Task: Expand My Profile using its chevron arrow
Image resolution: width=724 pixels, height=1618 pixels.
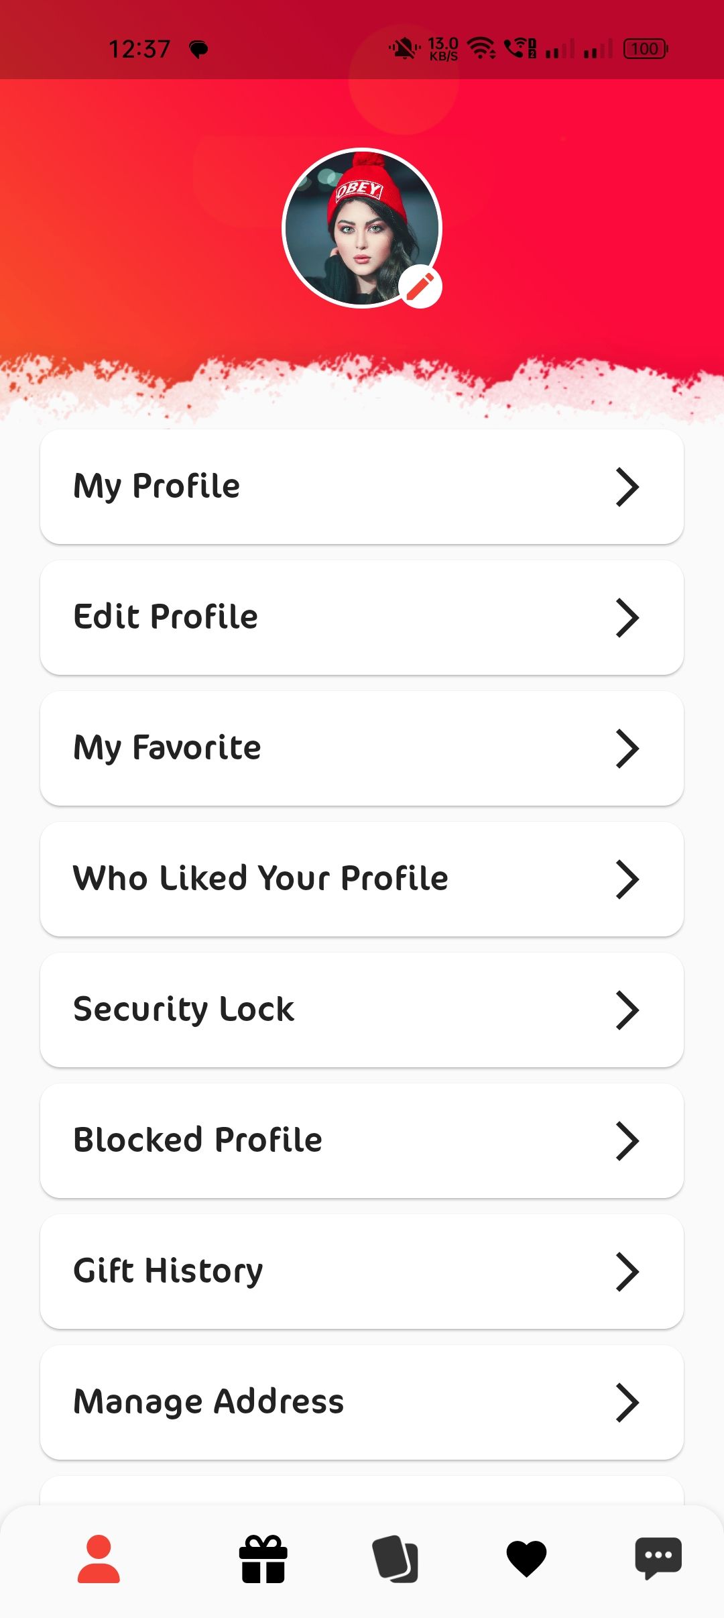Action: (627, 487)
